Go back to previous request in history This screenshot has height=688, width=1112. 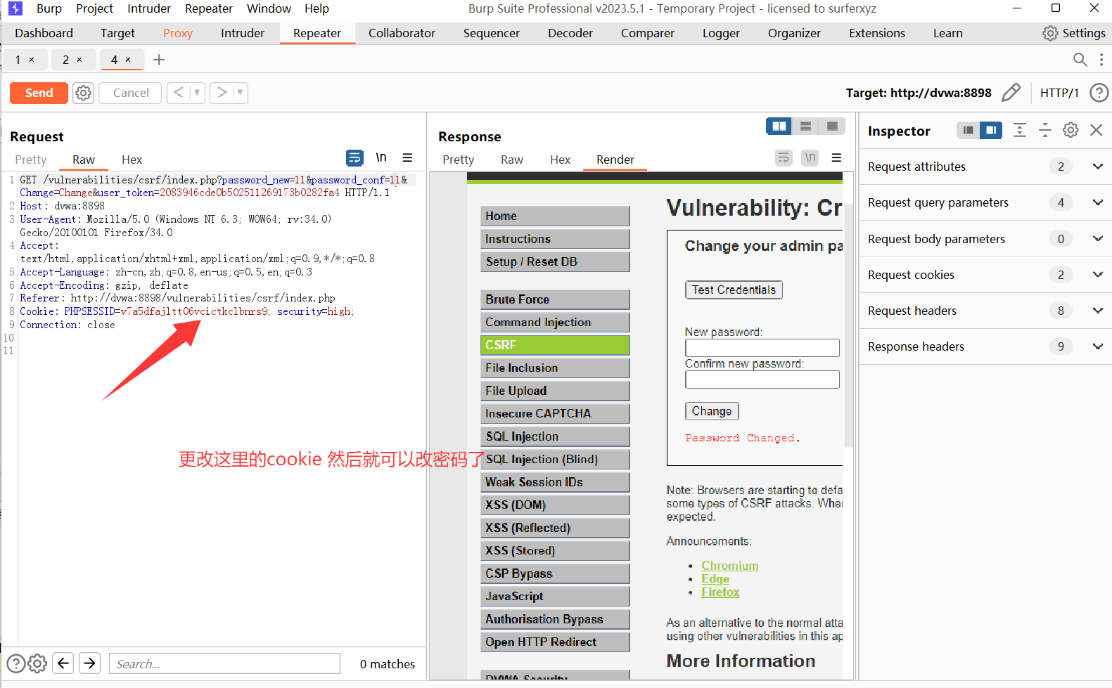click(179, 93)
